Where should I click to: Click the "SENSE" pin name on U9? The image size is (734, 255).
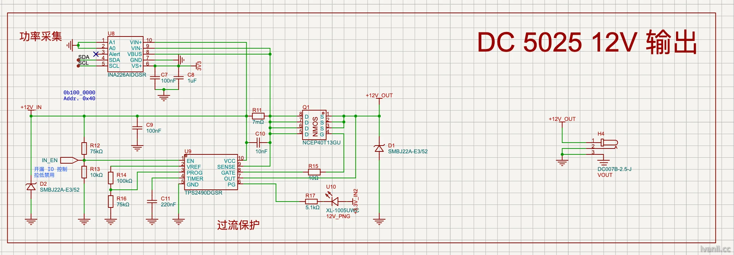click(x=226, y=167)
